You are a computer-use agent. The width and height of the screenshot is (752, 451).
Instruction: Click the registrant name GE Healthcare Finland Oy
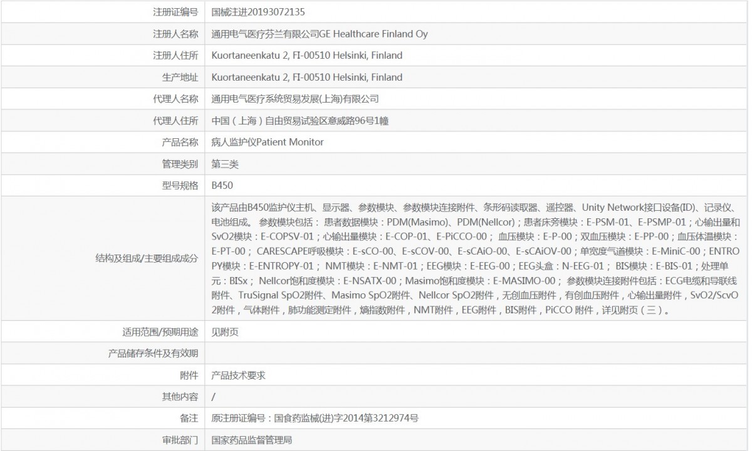[x=320, y=34]
